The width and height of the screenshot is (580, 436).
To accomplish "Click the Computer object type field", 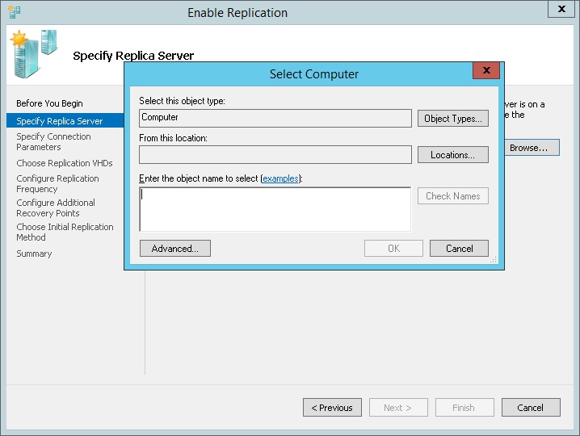I will pyautogui.click(x=275, y=118).
